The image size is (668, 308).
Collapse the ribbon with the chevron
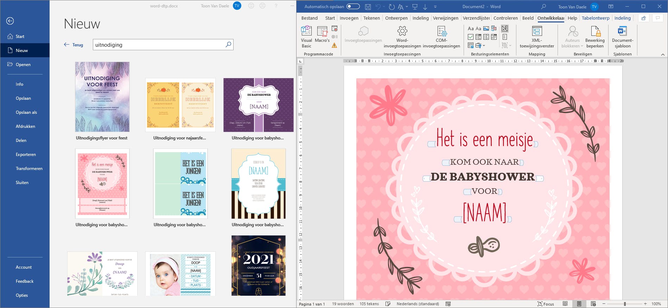coord(663,54)
